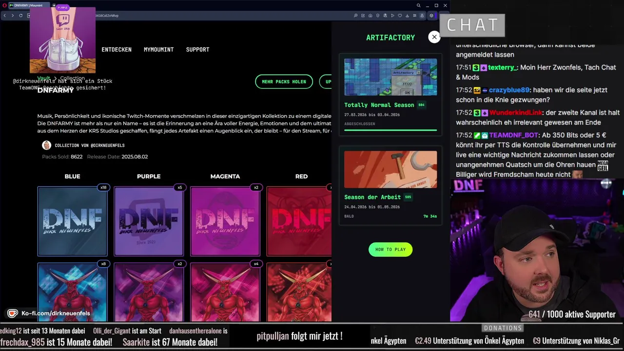624x351 pixels.
Task: Open the Totally Normal Season thumbnail
Action: (390, 77)
